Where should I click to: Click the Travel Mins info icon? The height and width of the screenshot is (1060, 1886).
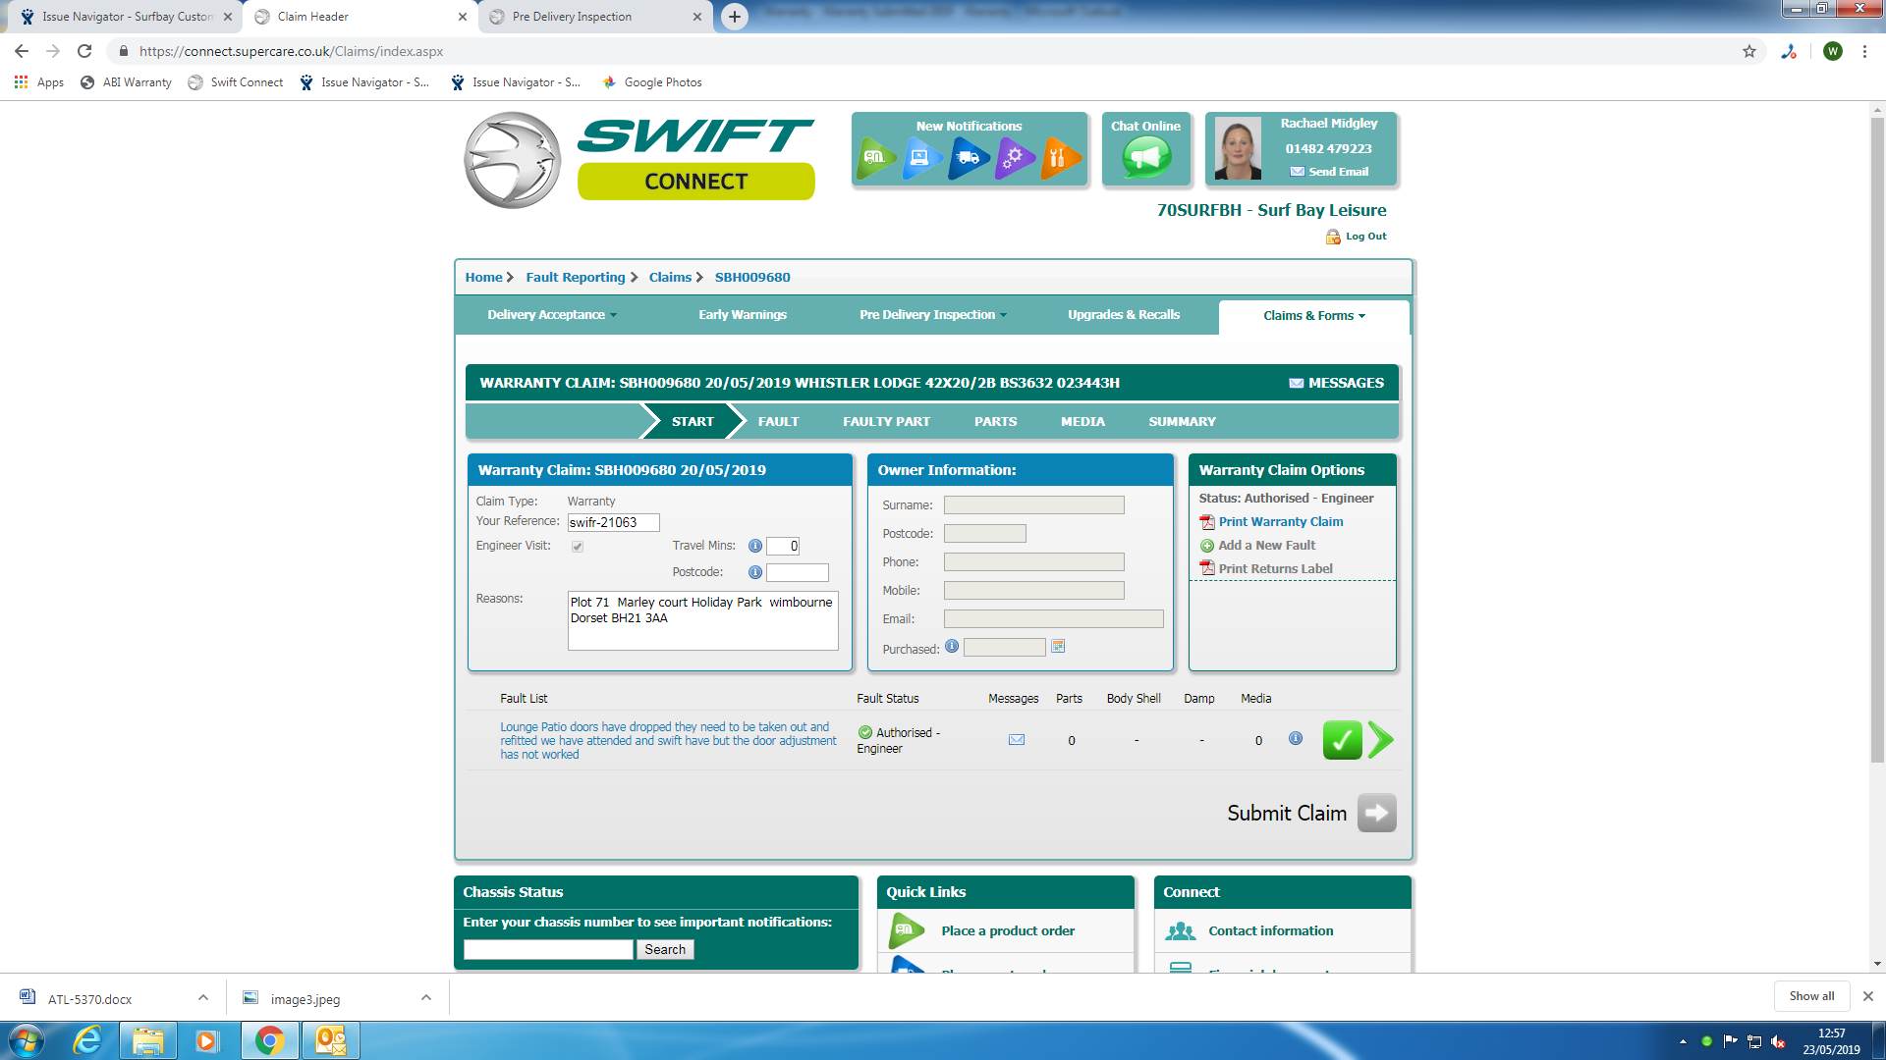(x=754, y=546)
